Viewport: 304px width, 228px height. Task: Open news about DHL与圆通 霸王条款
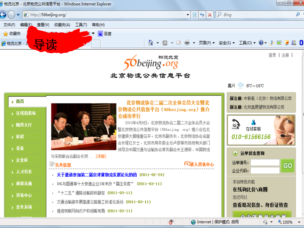pyautogui.click(x=95, y=184)
